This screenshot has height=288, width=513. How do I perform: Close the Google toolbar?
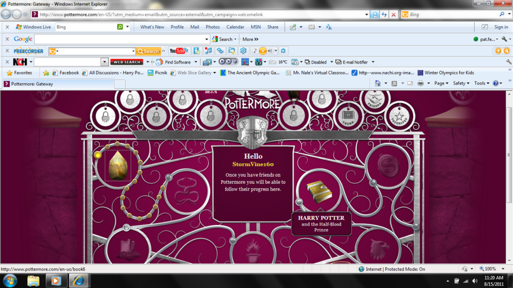click(7, 39)
